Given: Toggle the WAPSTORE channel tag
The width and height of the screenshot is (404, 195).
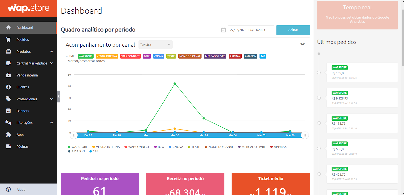Looking at the screenshot, I should [x=86, y=56].
